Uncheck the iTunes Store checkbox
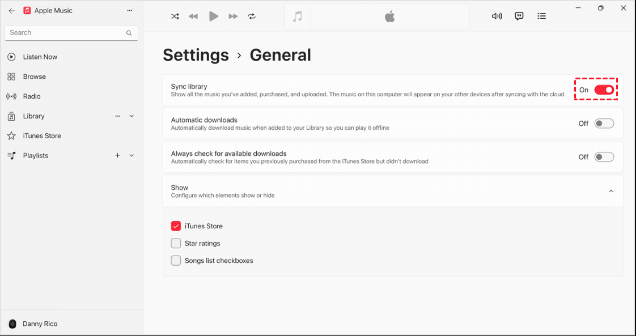 pyautogui.click(x=176, y=226)
